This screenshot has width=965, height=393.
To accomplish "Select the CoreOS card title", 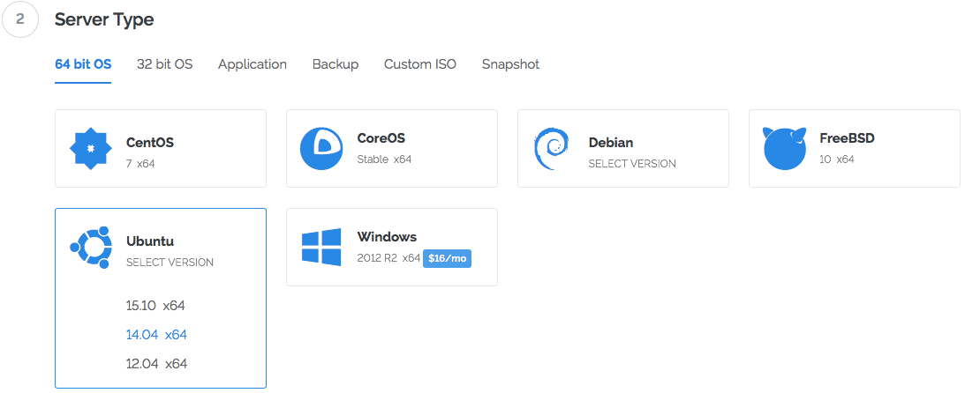I will [x=381, y=138].
